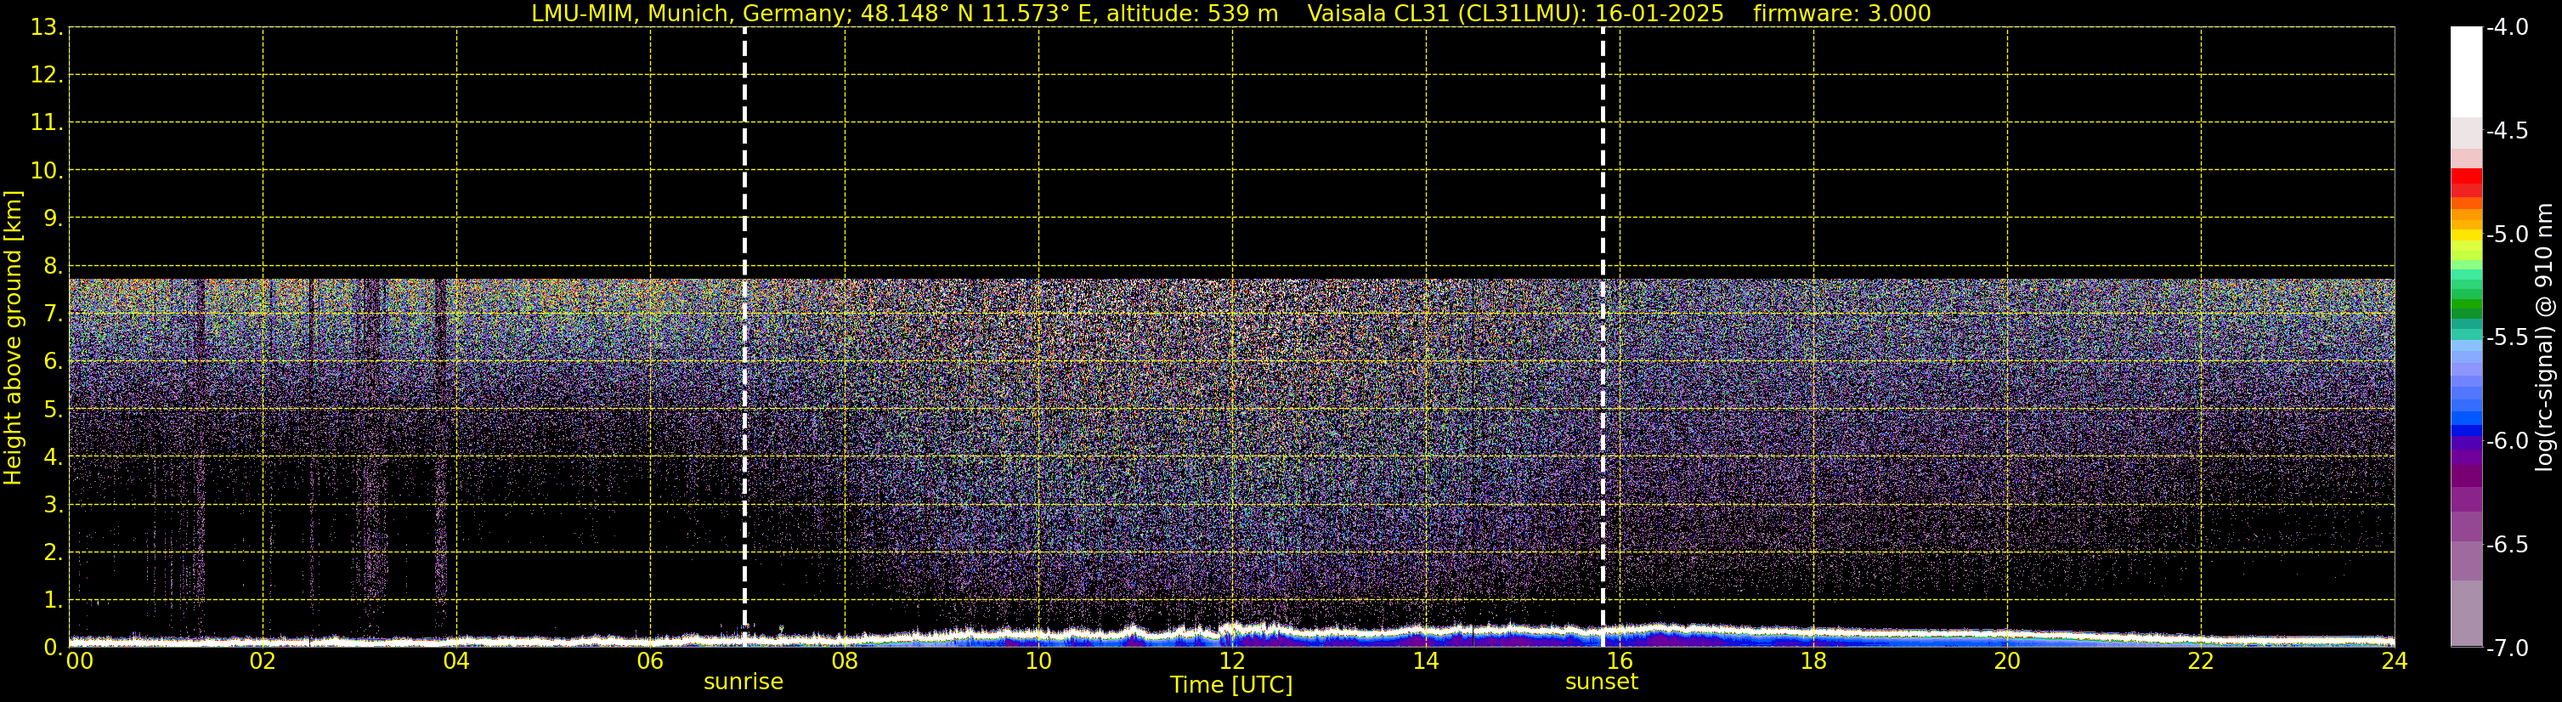Click the 'log(rc-signal) @ 910 nm' colorbar label
2562x702 pixels.
(x=2544, y=338)
